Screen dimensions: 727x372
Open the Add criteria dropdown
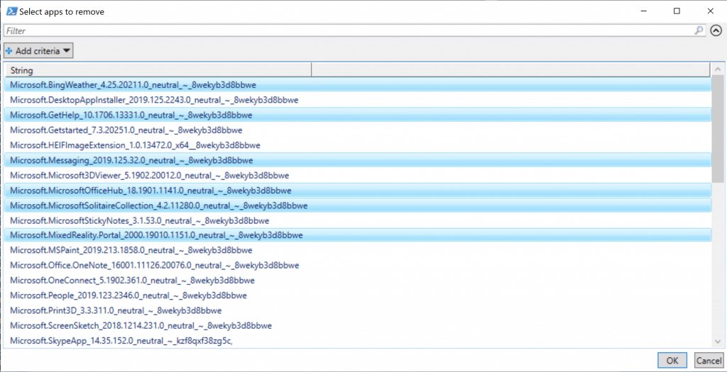tap(38, 51)
